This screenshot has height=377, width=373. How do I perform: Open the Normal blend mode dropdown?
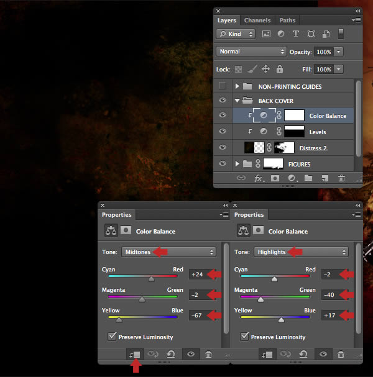click(x=251, y=52)
